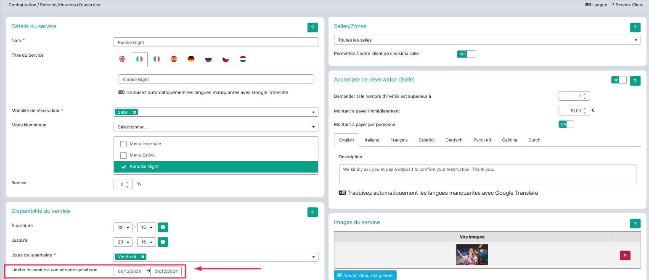Click the Configuration / Services/Horaires d'ouverture breadcrumb
The width and height of the screenshot is (649, 280).
[55, 5]
